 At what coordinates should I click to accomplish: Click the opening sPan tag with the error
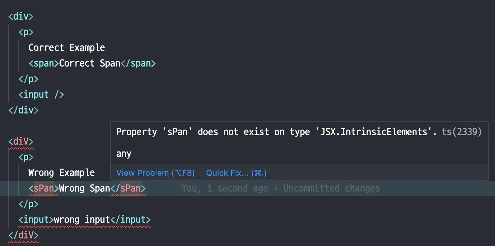point(44,188)
